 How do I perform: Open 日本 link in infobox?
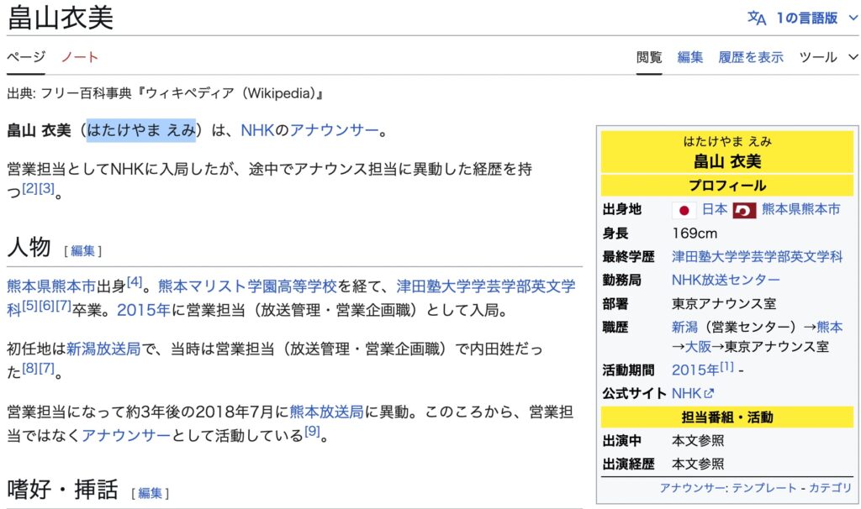coord(715,209)
